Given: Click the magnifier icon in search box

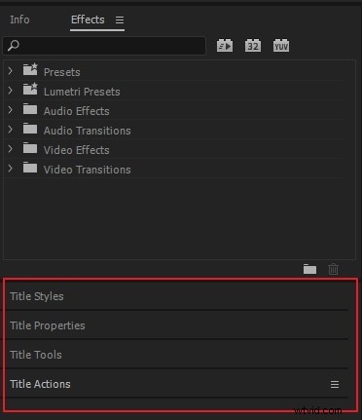Looking at the screenshot, I should pos(14,46).
